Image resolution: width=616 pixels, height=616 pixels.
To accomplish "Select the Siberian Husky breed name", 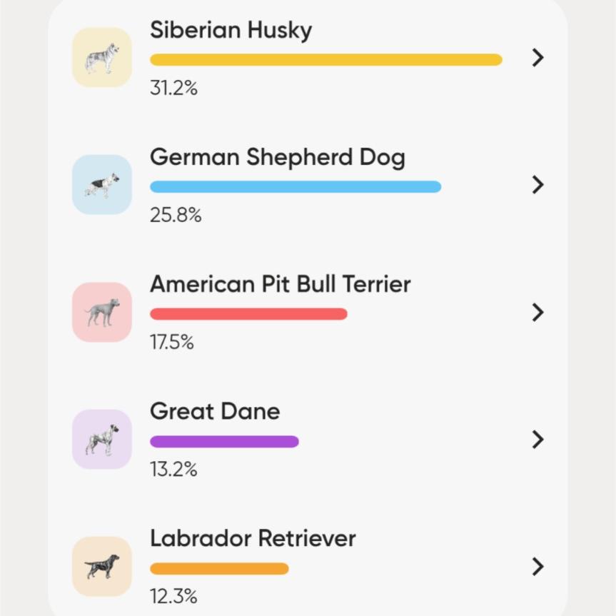I will pos(231,31).
